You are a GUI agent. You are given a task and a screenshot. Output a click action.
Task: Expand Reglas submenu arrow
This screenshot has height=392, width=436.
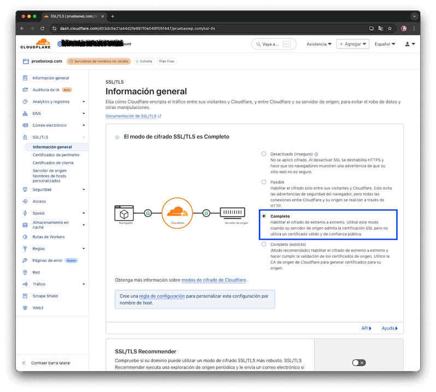[84, 248]
